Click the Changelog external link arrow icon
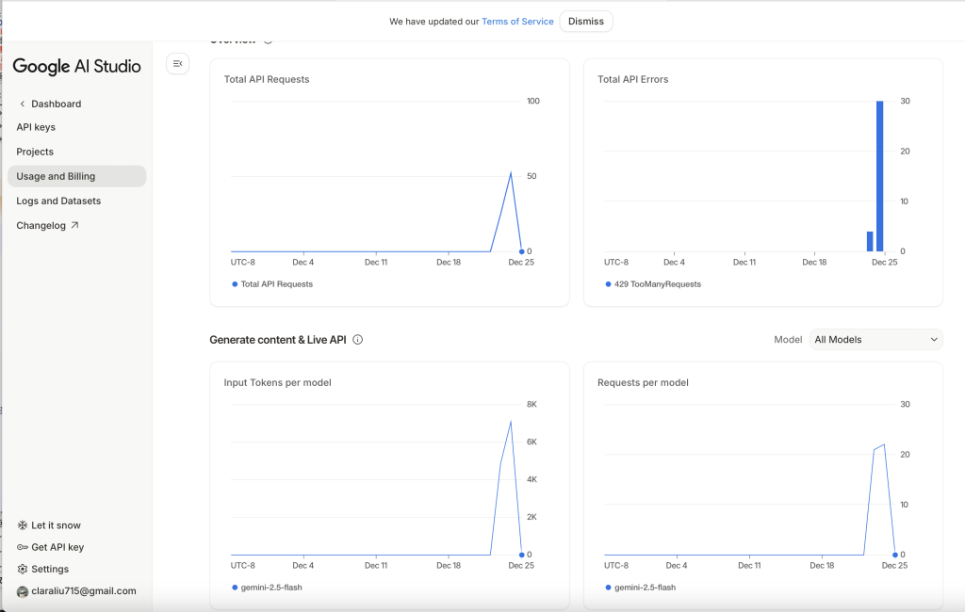965x612 pixels. tap(74, 225)
